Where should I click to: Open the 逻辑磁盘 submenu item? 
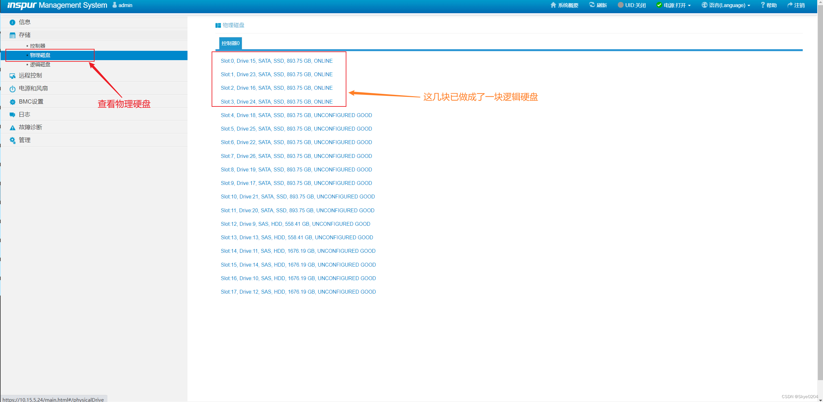point(40,65)
